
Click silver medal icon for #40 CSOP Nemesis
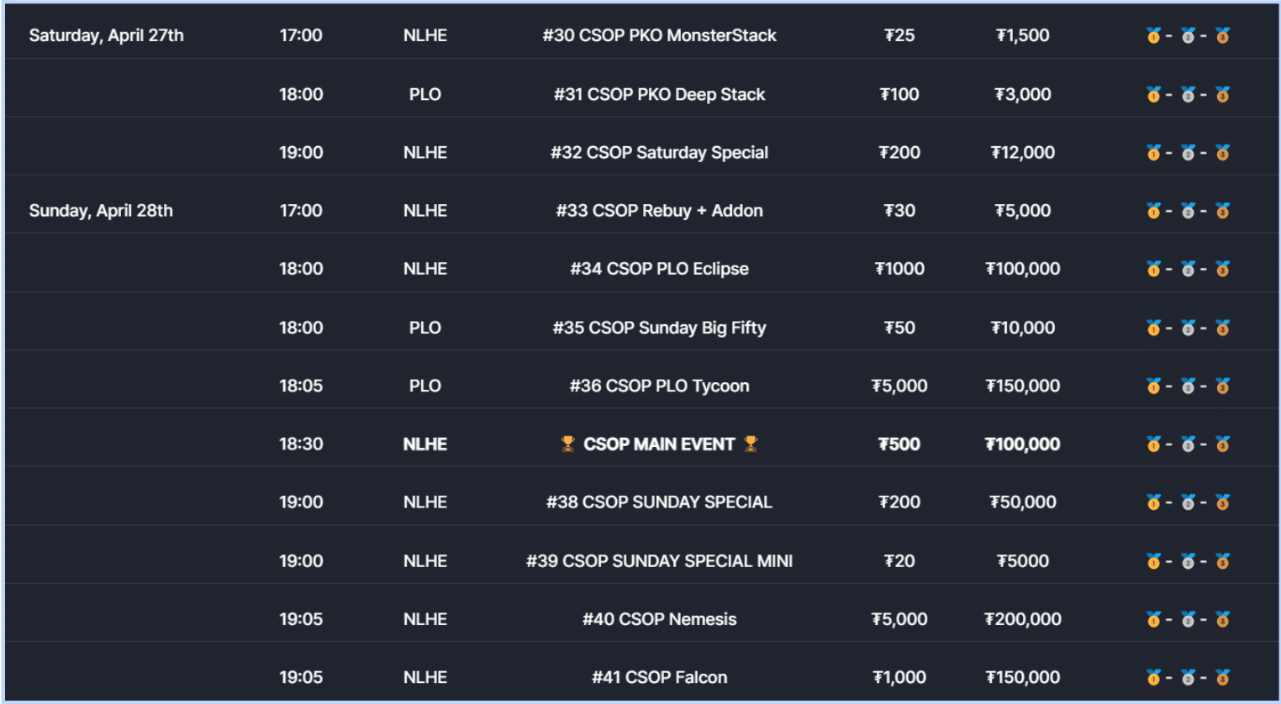[x=1188, y=619]
